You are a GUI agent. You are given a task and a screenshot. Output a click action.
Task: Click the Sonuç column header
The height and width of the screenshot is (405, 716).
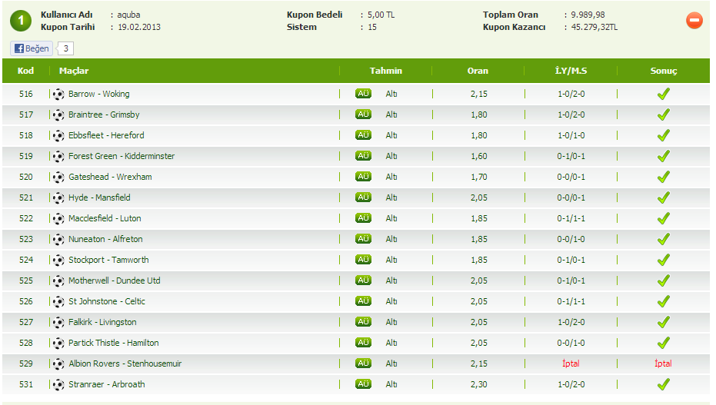[x=663, y=71]
